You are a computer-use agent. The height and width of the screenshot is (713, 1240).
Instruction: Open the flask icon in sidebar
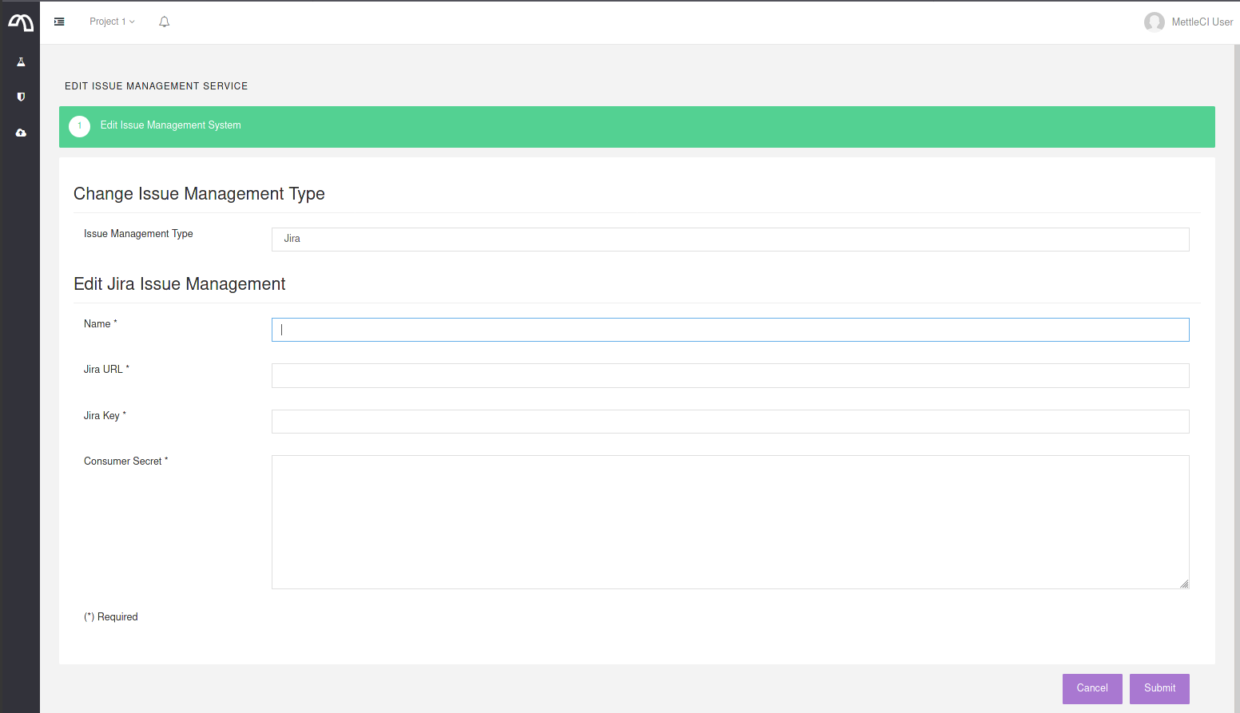click(21, 62)
